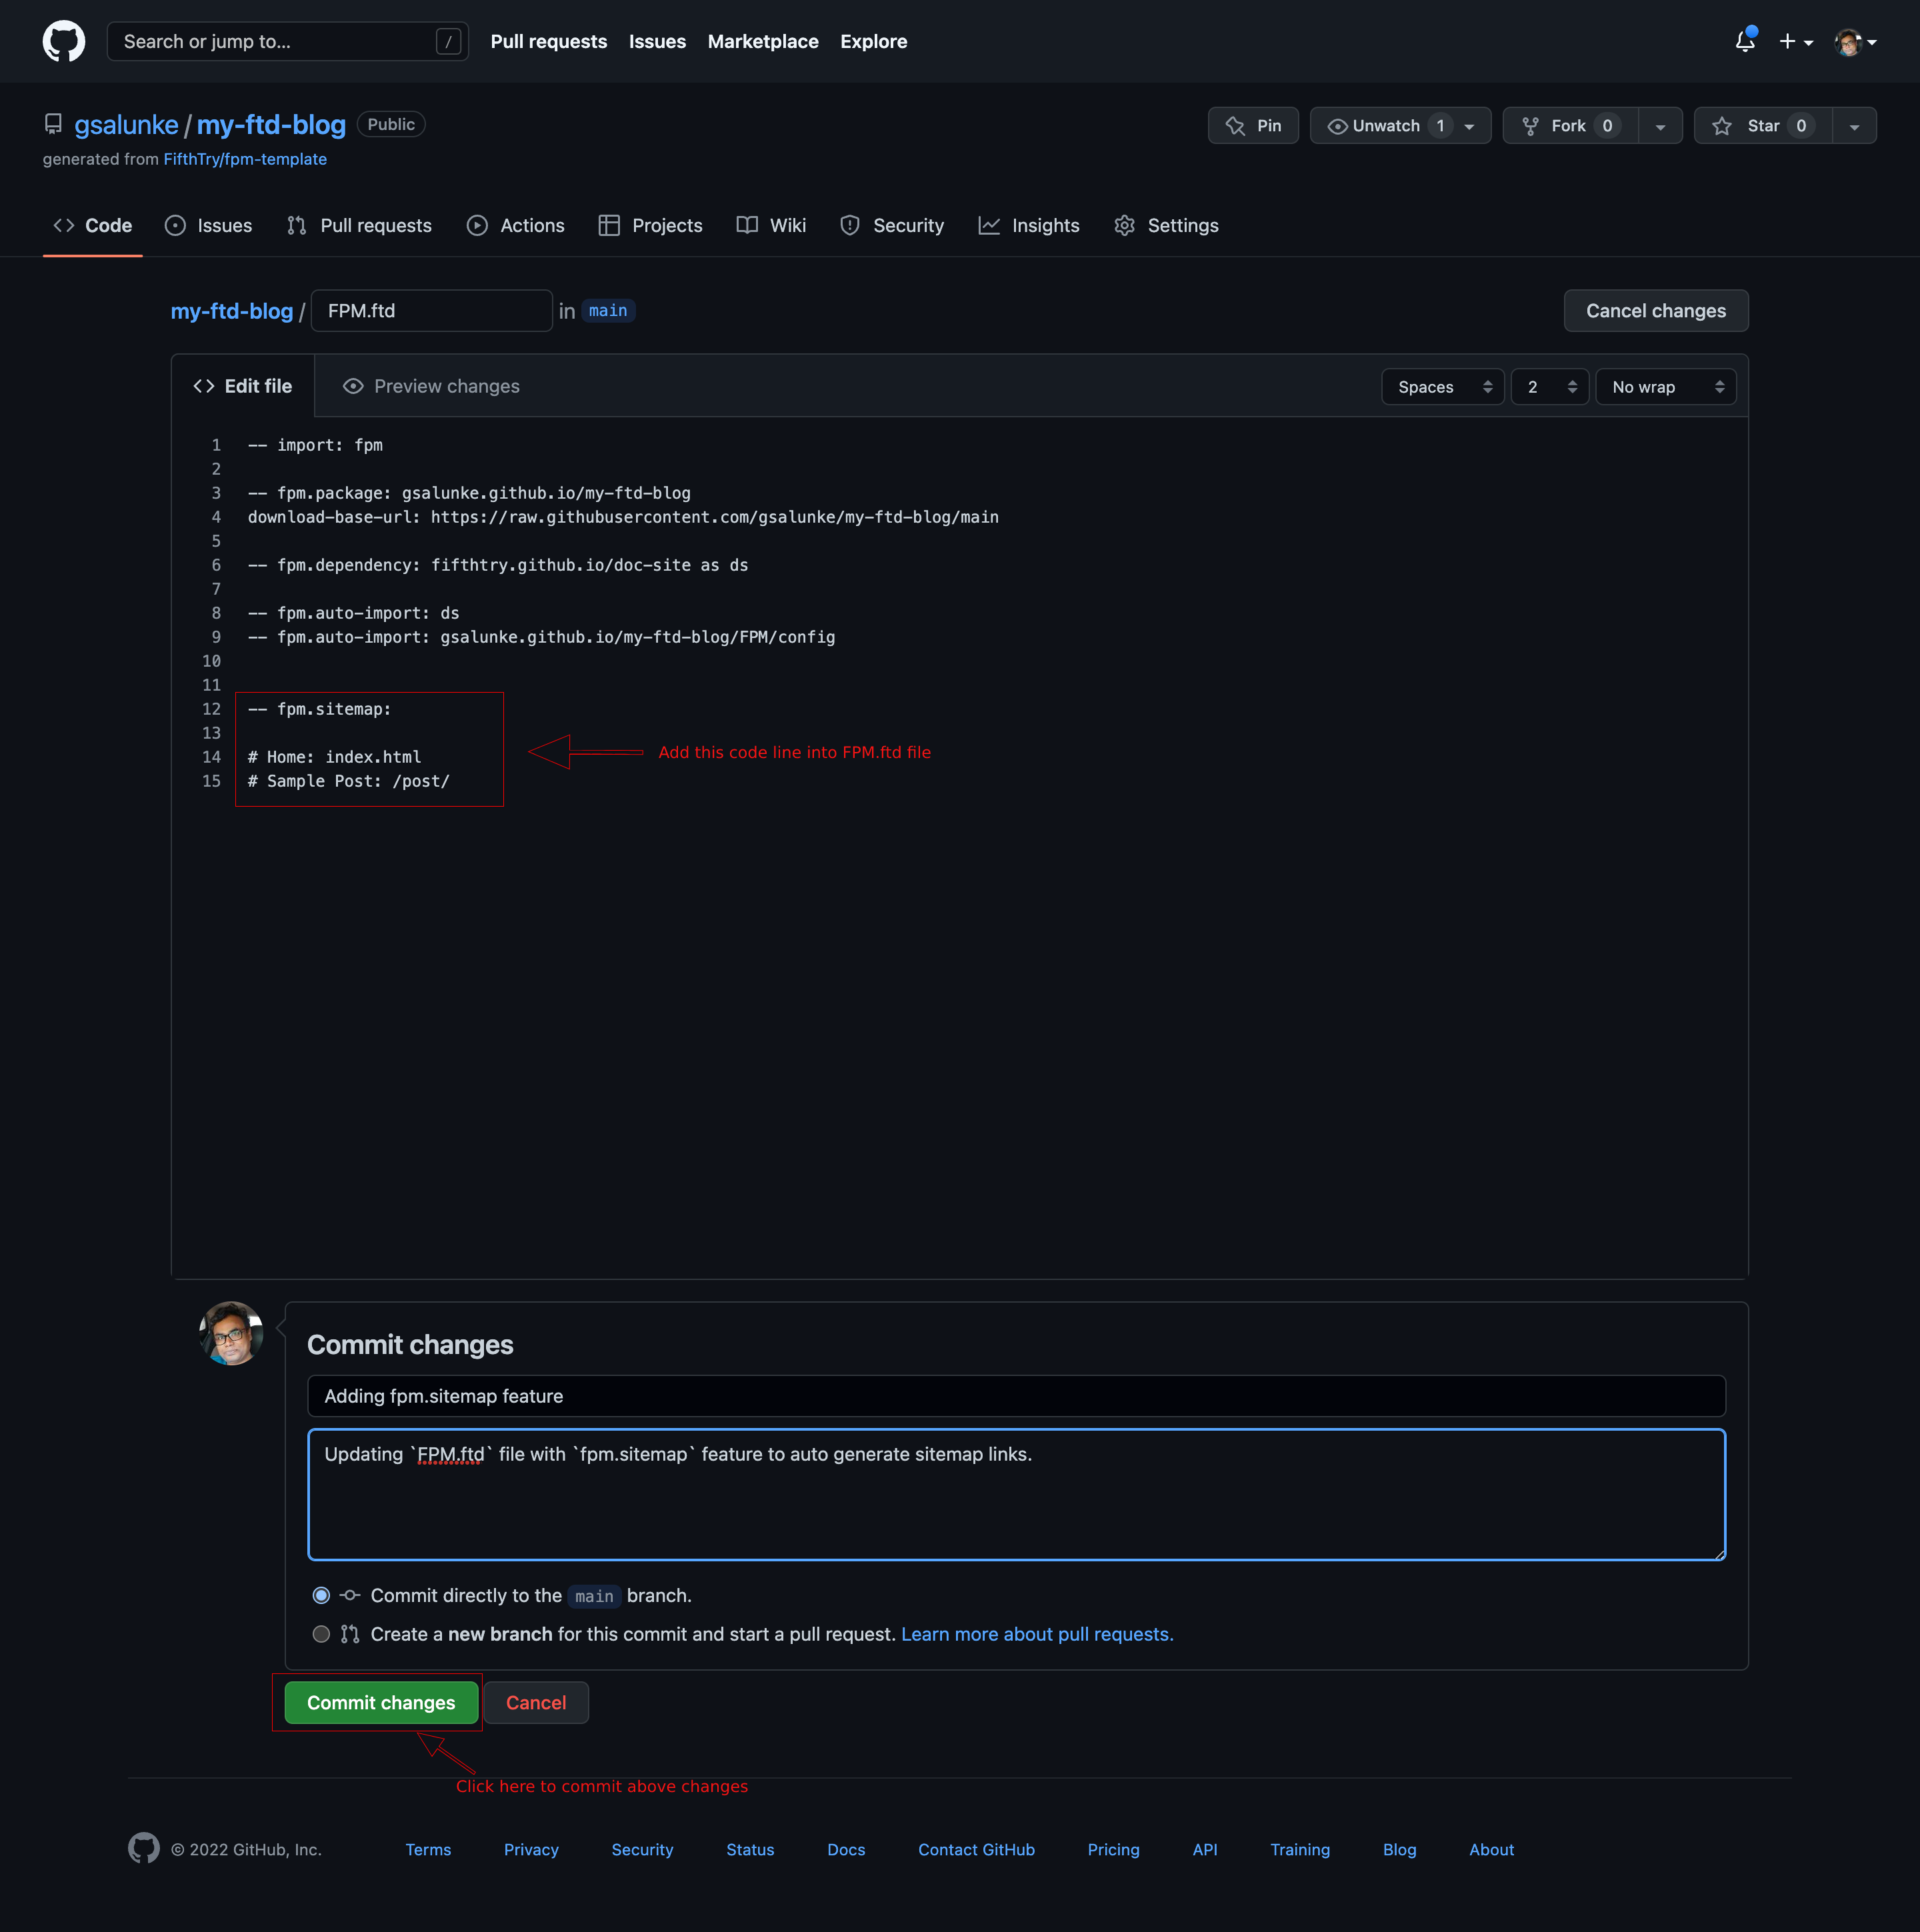
Task: Open Pull requests in top navigation
Action: pos(548,41)
